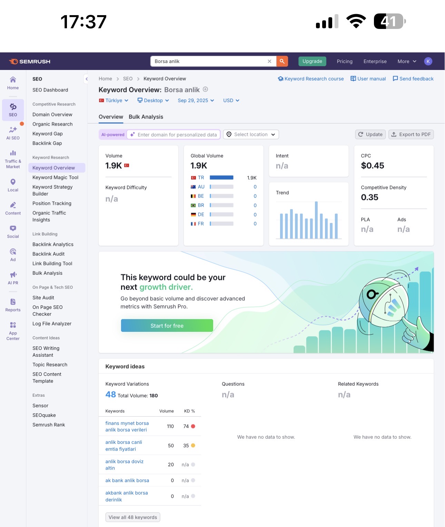Open keyword finans mynet borsa anlik
This screenshot has width=445, height=527.
pos(127,426)
